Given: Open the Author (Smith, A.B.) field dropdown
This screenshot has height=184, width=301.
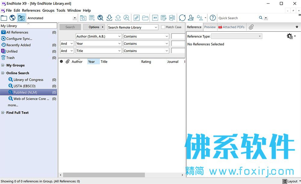Looking at the screenshot, I should (99, 36).
